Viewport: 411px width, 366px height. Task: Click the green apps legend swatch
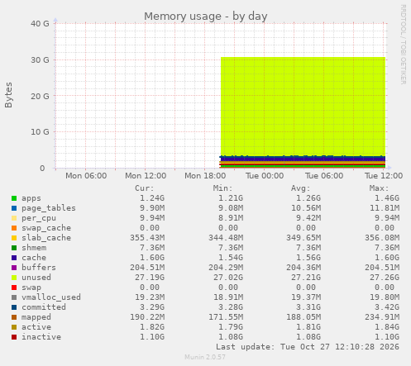14,198
